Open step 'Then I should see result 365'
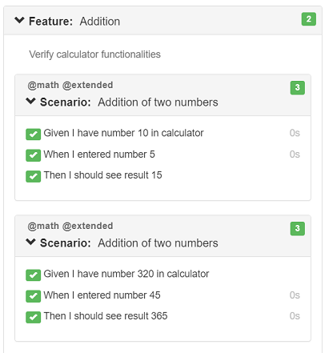Viewport: 329px width, 353px height. 106,316
